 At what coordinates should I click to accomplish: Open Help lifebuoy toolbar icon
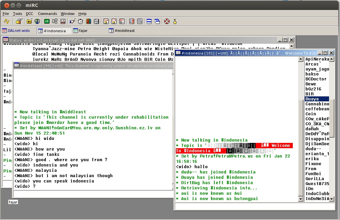pos(167,21)
